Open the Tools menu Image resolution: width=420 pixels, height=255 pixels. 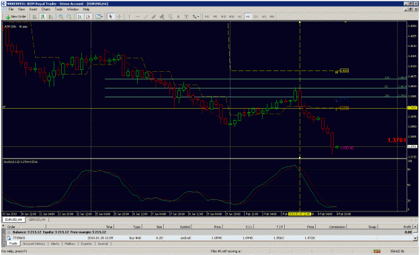point(58,9)
